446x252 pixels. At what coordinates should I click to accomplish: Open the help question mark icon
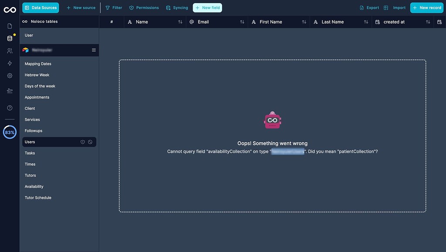[10, 108]
